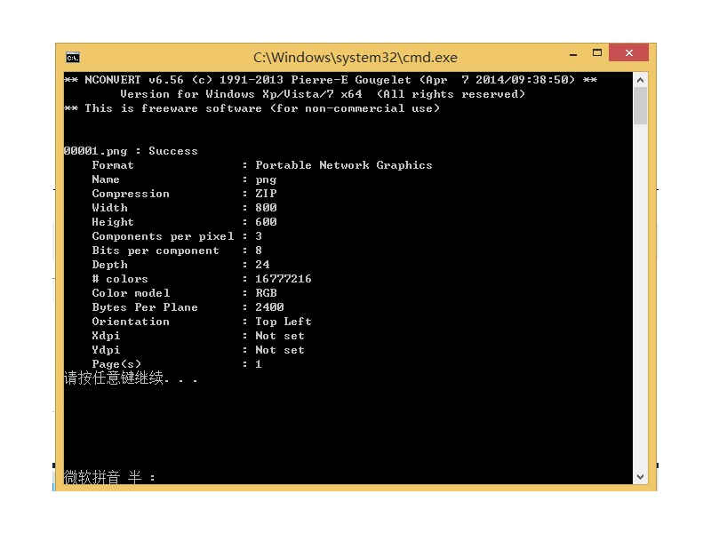Click the "Top Left" orientation value
This screenshot has height=533, width=711.
click(283, 322)
